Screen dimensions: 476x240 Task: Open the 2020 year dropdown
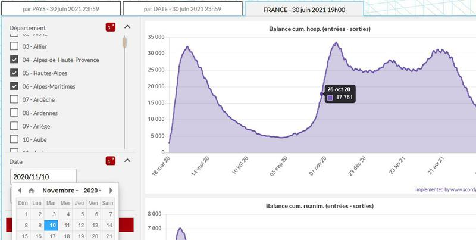point(92,191)
